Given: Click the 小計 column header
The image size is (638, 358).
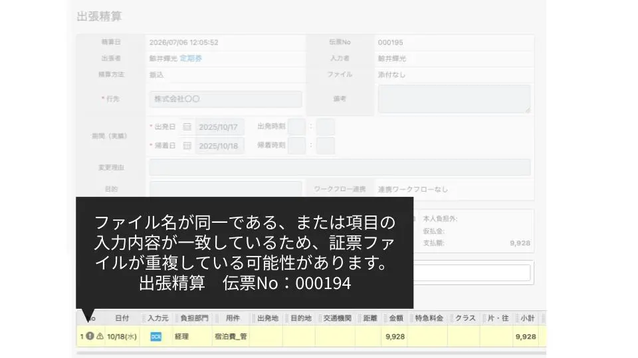Looking at the screenshot, I should click(527, 318).
